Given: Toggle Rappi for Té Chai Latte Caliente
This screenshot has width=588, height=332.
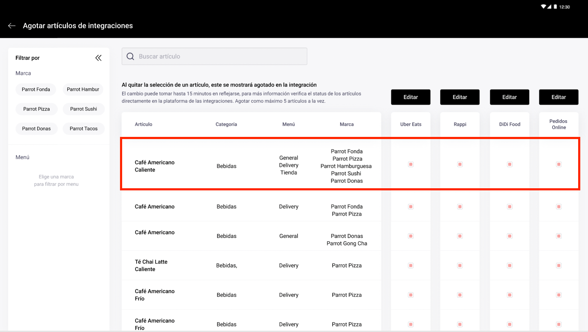Looking at the screenshot, I should pyautogui.click(x=460, y=266).
